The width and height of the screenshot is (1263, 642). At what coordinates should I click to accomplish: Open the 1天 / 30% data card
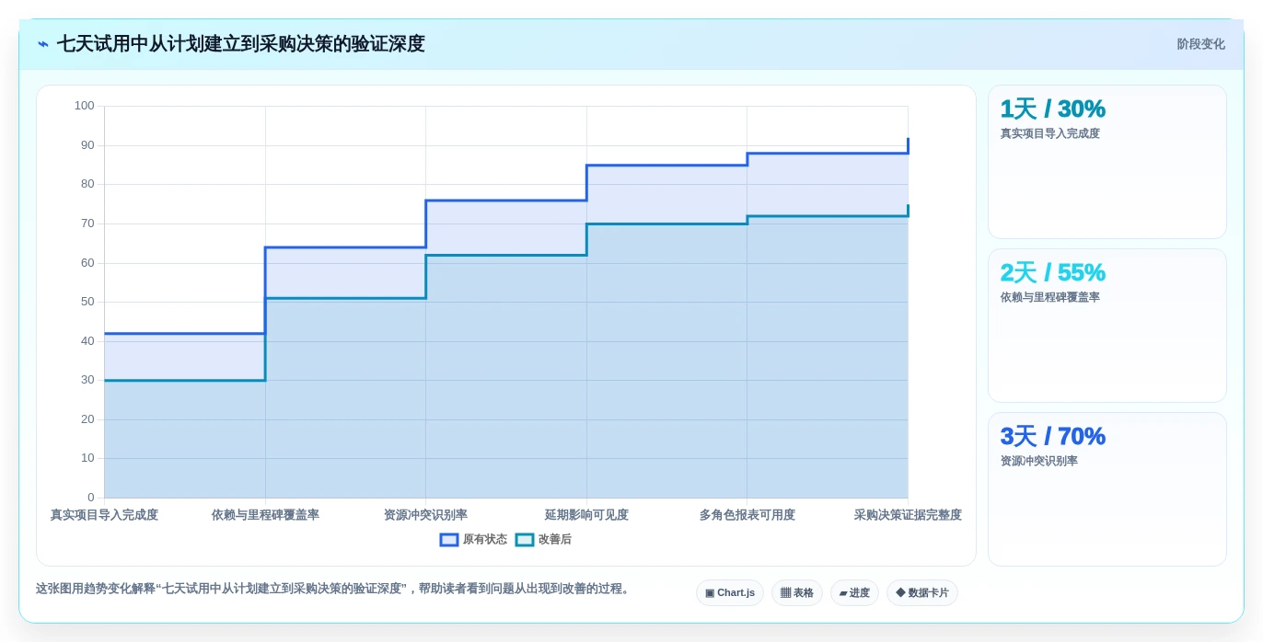[1107, 162]
